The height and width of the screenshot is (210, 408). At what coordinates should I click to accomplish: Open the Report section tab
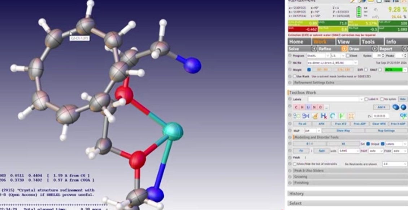(x=390, y=49)
